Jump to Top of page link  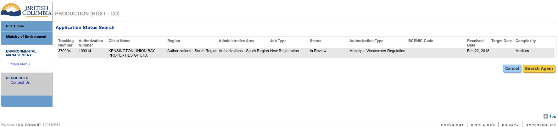[x=553, y=116]
